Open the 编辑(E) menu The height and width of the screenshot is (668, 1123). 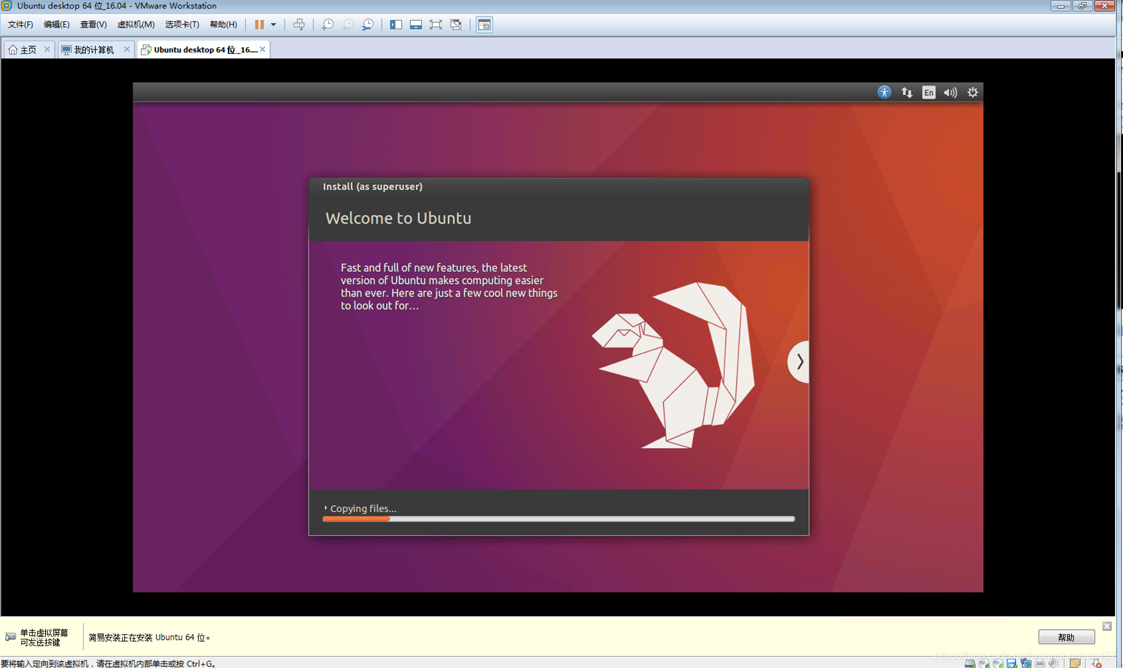[x=56, y=25]
